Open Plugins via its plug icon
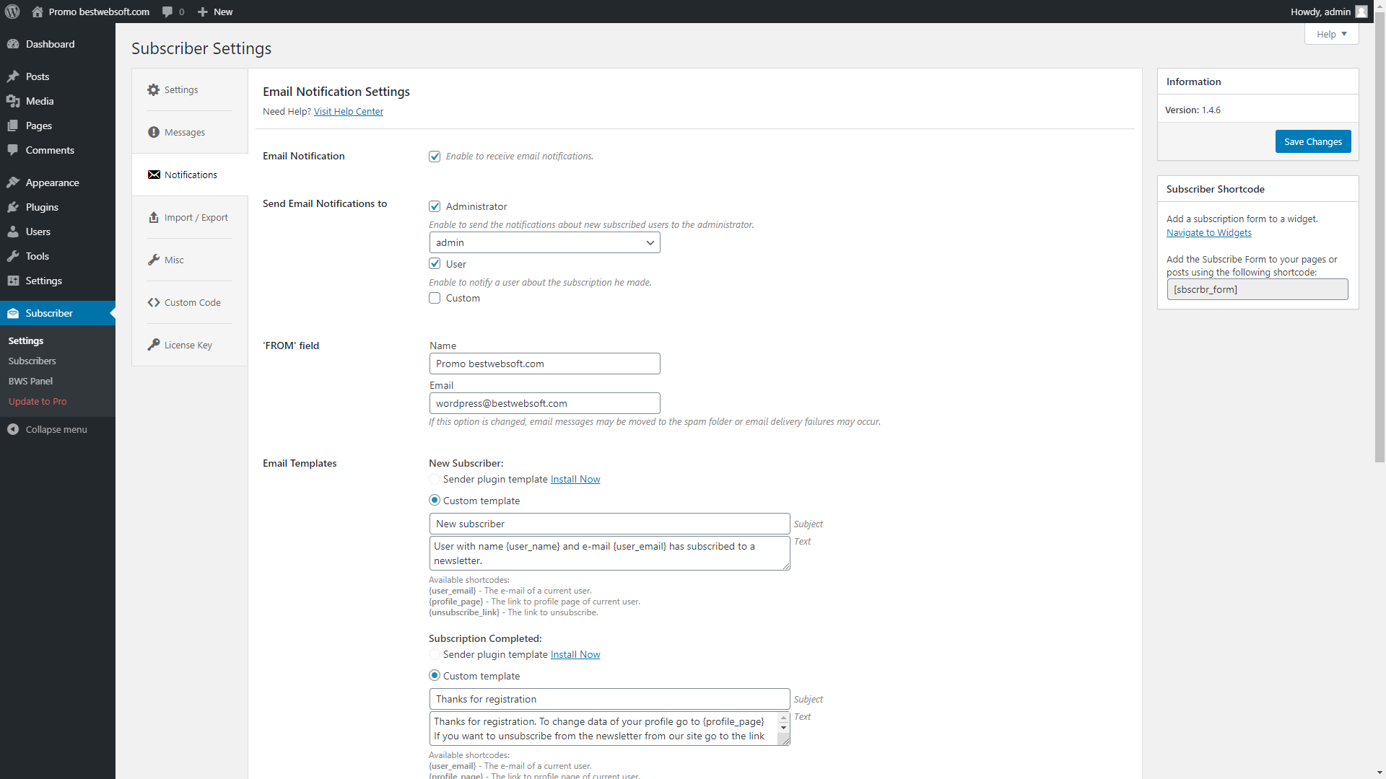 coord(13,207)
